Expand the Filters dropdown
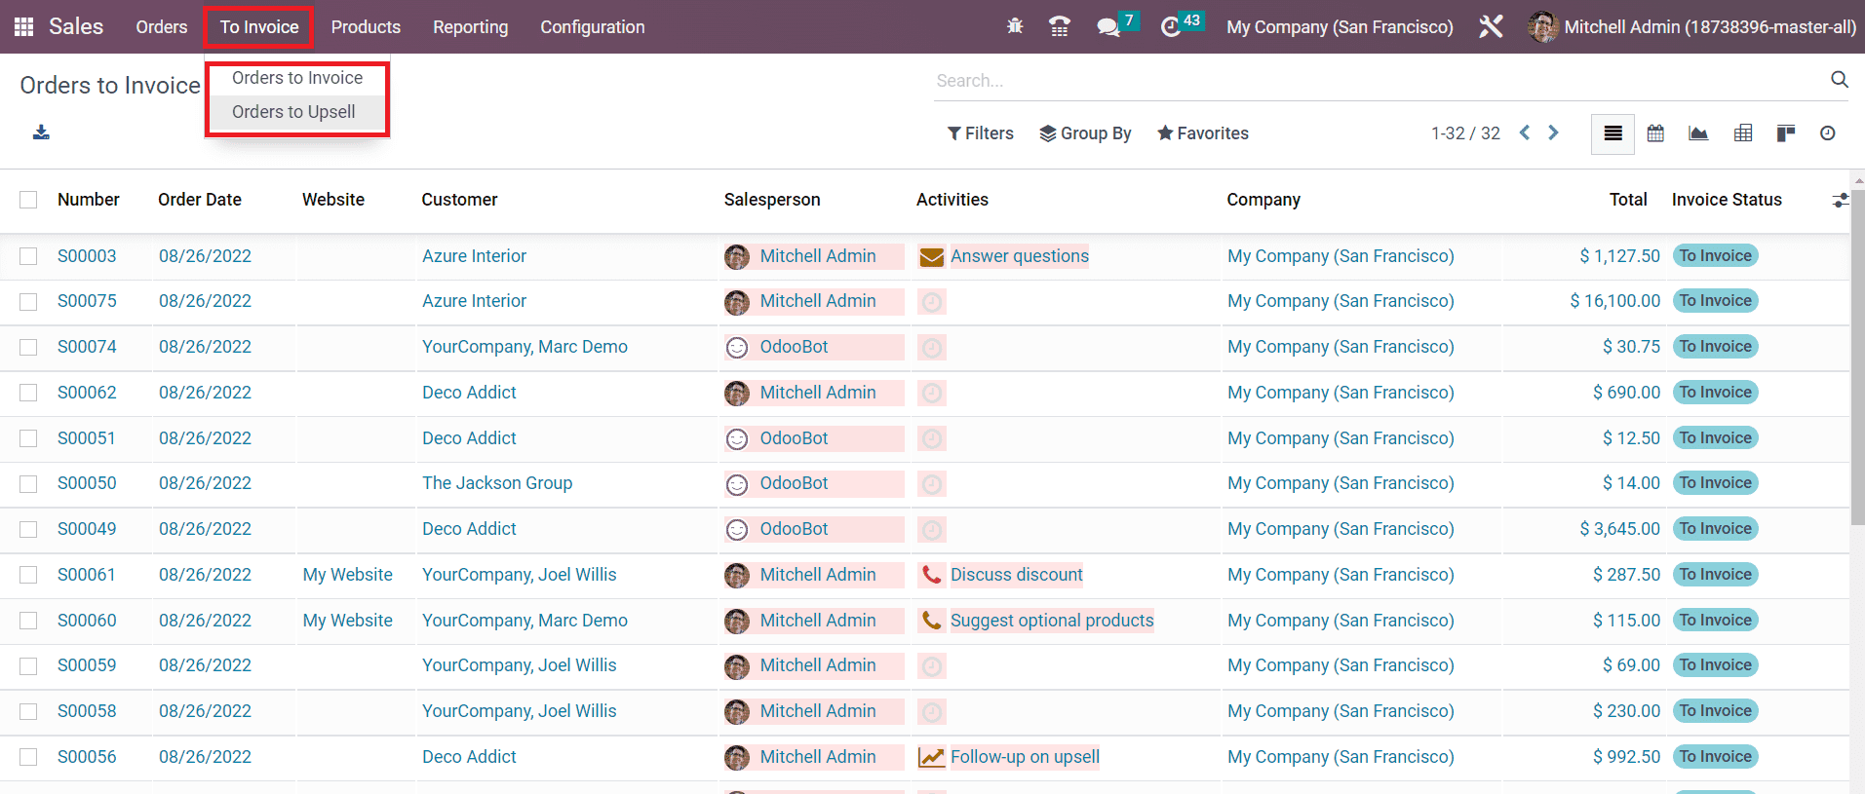Screen dimensions: 1865x794 [x=981, y=133]
